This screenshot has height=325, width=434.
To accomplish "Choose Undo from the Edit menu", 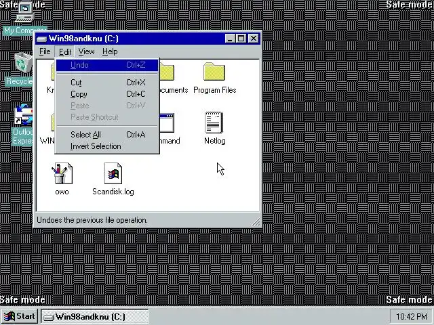I will (107, 65).
